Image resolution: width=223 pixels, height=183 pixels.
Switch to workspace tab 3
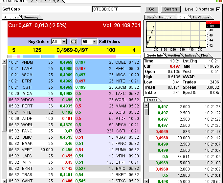coord(40,1)
